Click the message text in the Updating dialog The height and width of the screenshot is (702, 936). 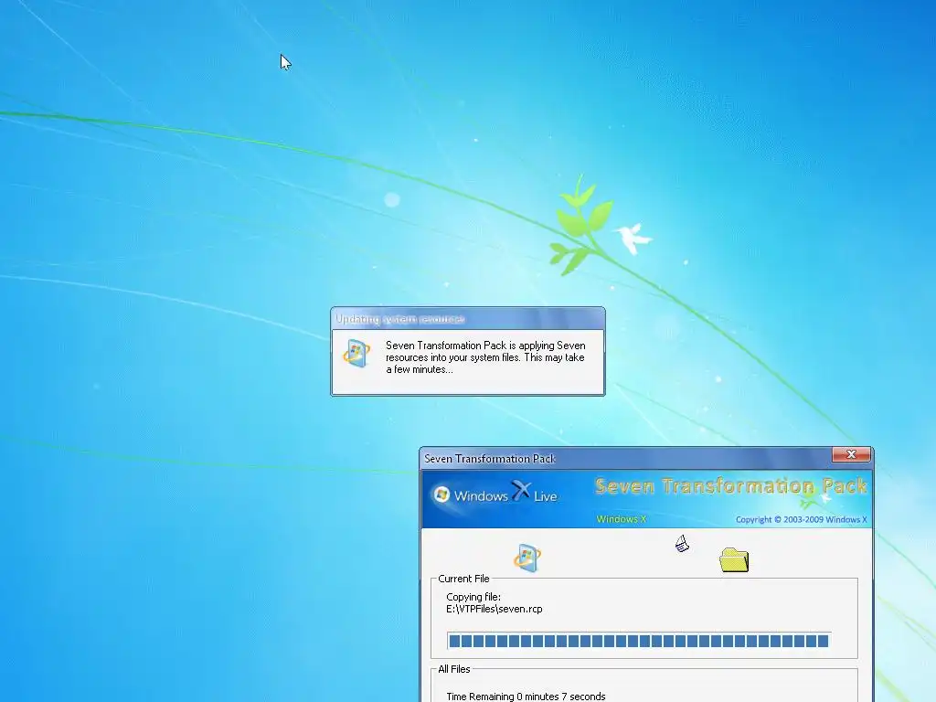tap(485, 357)
